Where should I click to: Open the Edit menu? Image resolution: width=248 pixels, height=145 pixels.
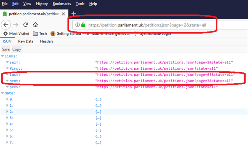coord(15,4)
